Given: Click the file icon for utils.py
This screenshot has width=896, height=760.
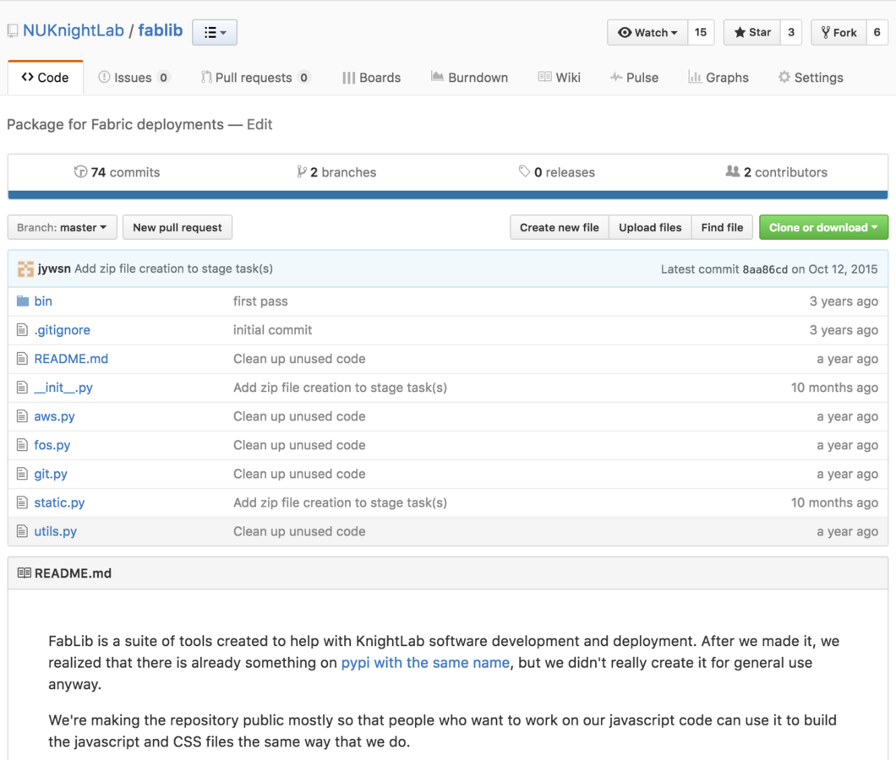Looking at the screenshot, I should click(x=22, y=531).
